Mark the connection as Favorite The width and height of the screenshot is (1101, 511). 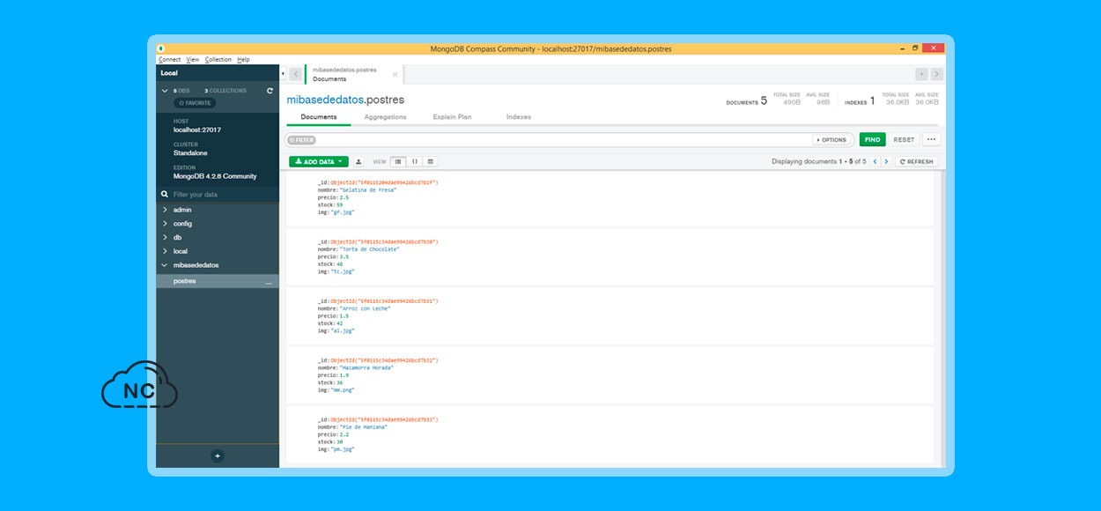tap(195, 103)
